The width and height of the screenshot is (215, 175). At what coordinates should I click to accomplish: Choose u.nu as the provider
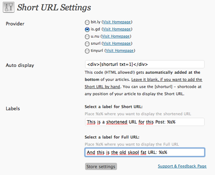87,37
